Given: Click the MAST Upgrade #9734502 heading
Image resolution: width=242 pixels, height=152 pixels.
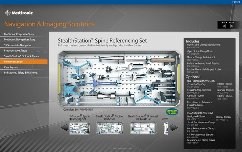Looking at the screenshot, I should (x=200, y=113).
